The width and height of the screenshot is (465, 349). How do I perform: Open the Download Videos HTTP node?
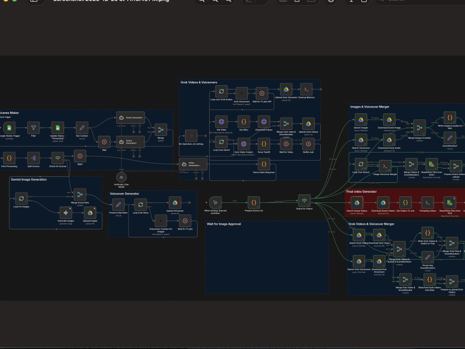(x=264, y=121)
